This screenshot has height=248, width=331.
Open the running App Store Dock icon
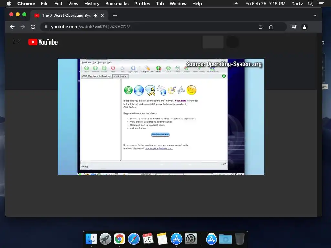[x=176, y=239]
